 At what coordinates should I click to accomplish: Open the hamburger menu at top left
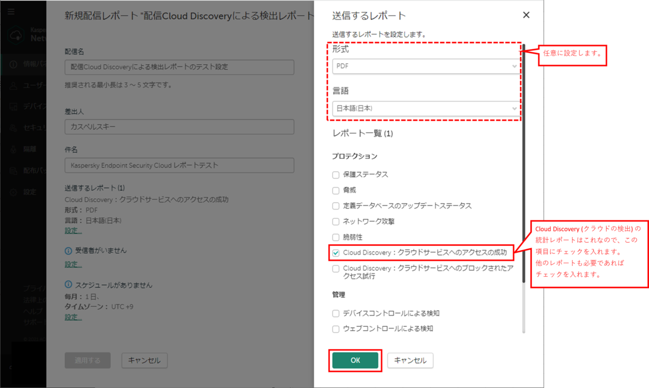(x=12, y=12)
